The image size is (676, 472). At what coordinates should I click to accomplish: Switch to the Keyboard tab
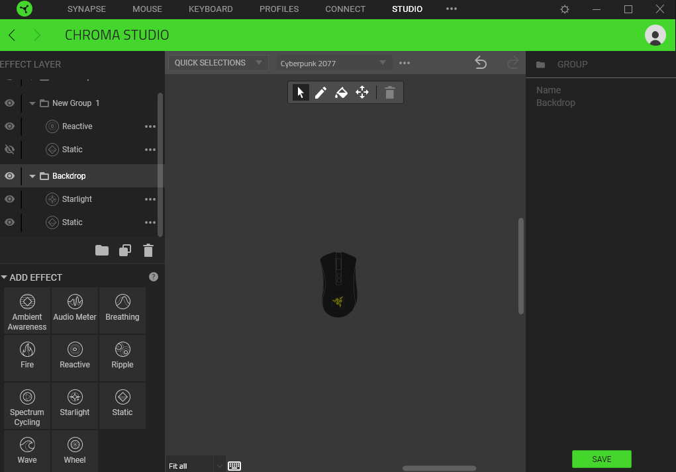pos(211,9)
